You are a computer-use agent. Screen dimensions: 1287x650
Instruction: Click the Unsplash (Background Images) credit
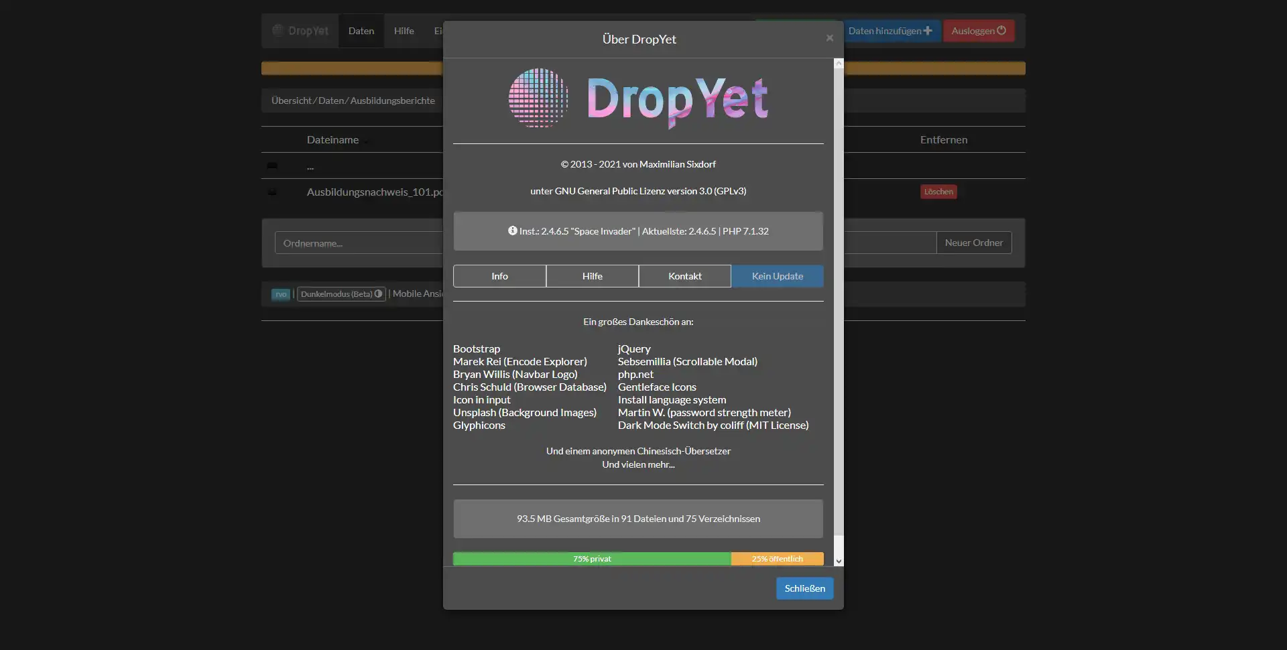pos(525,412)
